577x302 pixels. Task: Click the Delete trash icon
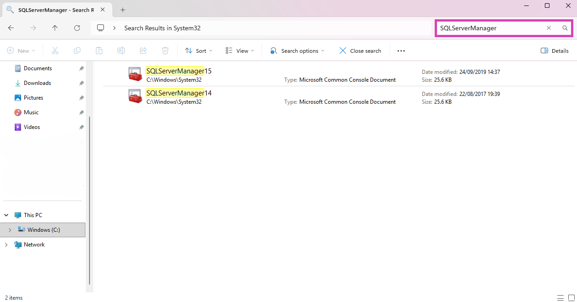click(x=165, y=51)
